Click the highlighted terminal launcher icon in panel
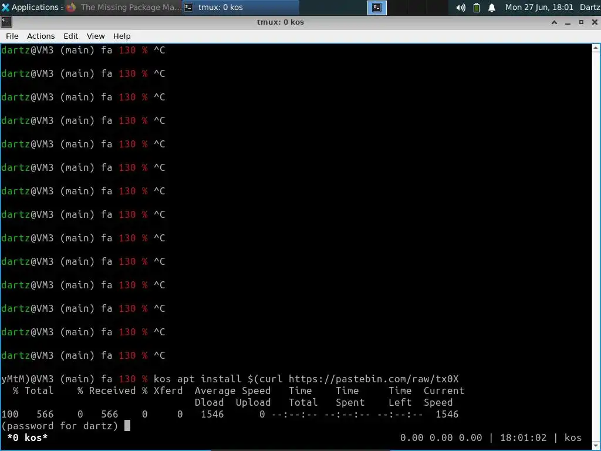The image size is (601, 451). tap(377, 8)
